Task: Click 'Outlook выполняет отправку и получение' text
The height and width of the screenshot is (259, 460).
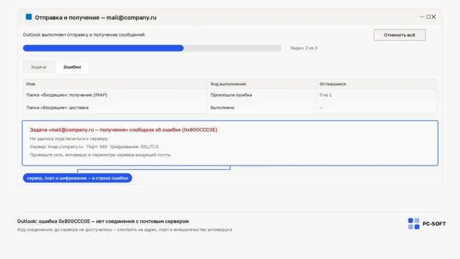Action: [x=84, y=35]
